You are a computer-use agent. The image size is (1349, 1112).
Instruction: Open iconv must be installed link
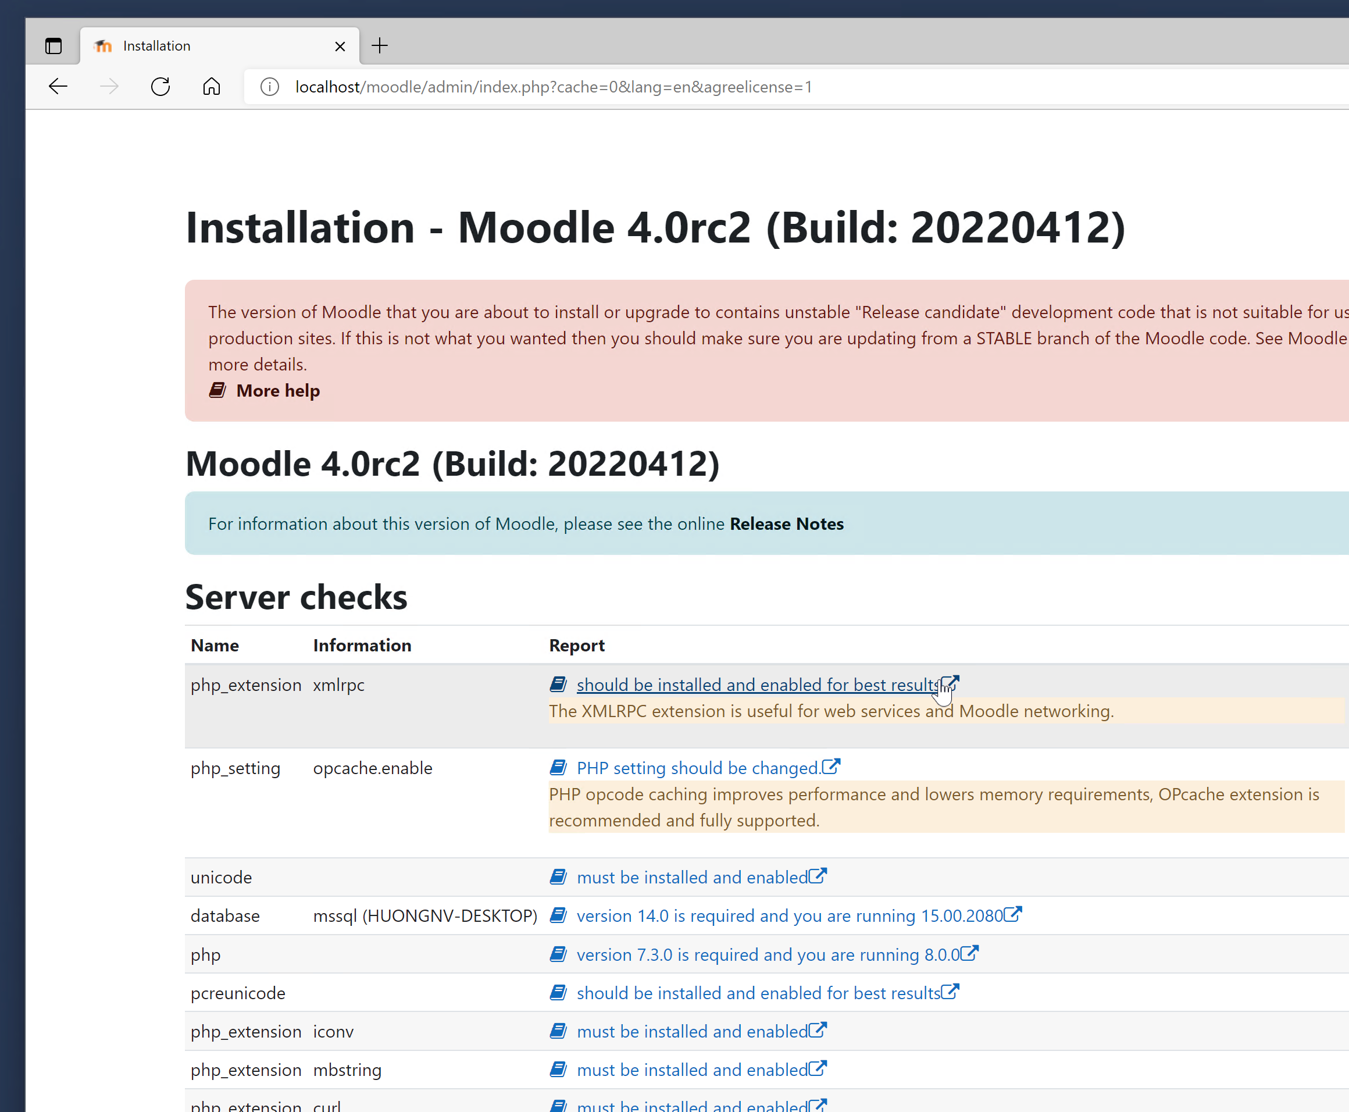pyautogui.click(x=692, y=1031)
